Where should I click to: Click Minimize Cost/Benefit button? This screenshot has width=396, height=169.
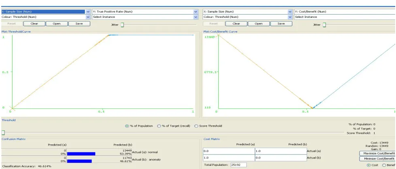(x=377, y=158)
